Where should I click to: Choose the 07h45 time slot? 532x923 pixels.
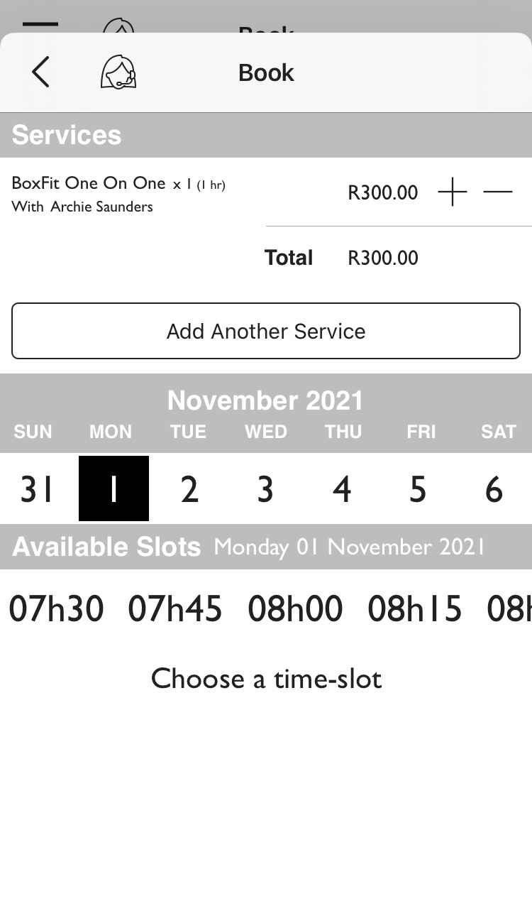point(175,609)
